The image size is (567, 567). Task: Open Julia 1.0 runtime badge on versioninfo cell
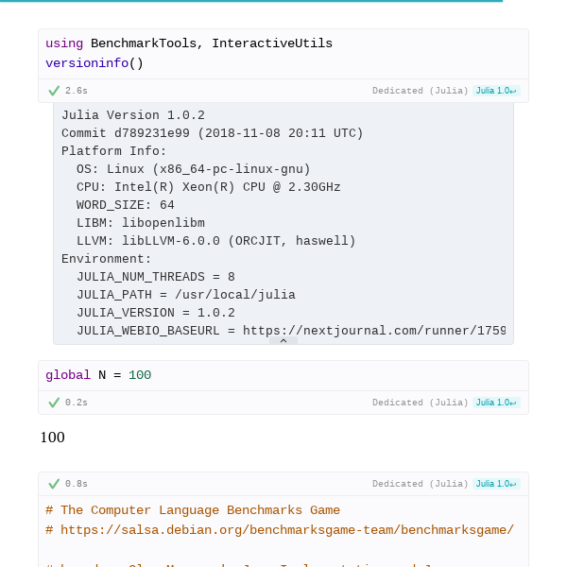[496, 91]
